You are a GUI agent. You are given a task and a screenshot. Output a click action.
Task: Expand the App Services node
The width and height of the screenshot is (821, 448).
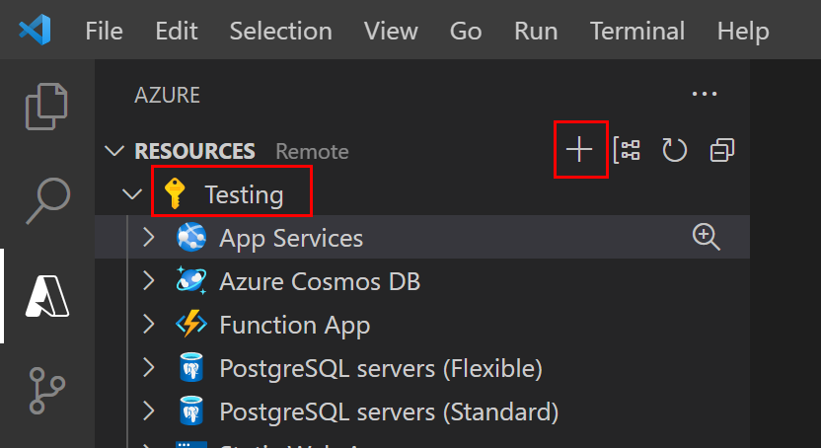click(x=149, y=238)
